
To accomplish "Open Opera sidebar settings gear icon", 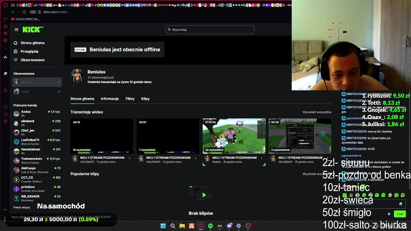I will 5,121.
